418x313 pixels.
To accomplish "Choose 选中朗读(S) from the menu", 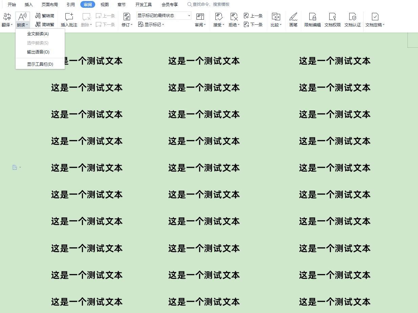I will (x=40, y=43).
